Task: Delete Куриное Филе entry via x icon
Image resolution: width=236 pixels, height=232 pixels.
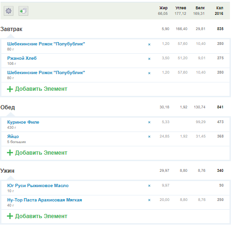Action: pos(149,122)
